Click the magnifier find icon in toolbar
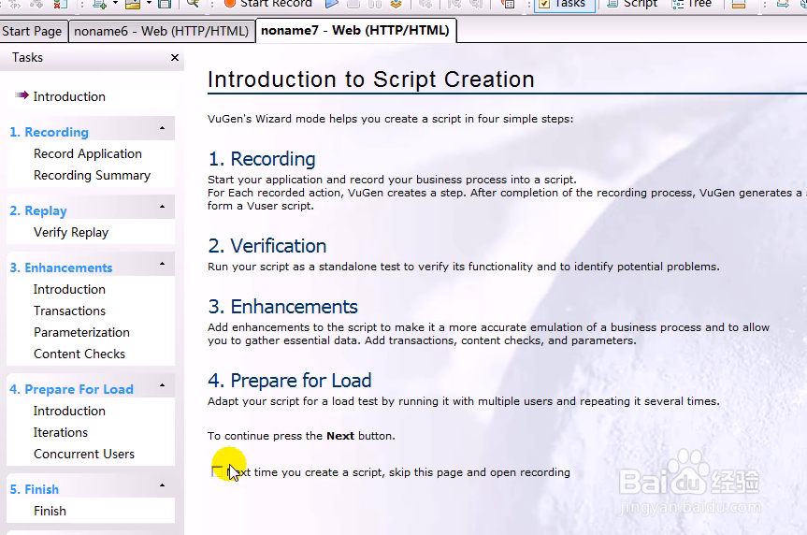This screenshot has width=807, height=535. (193, 4)
